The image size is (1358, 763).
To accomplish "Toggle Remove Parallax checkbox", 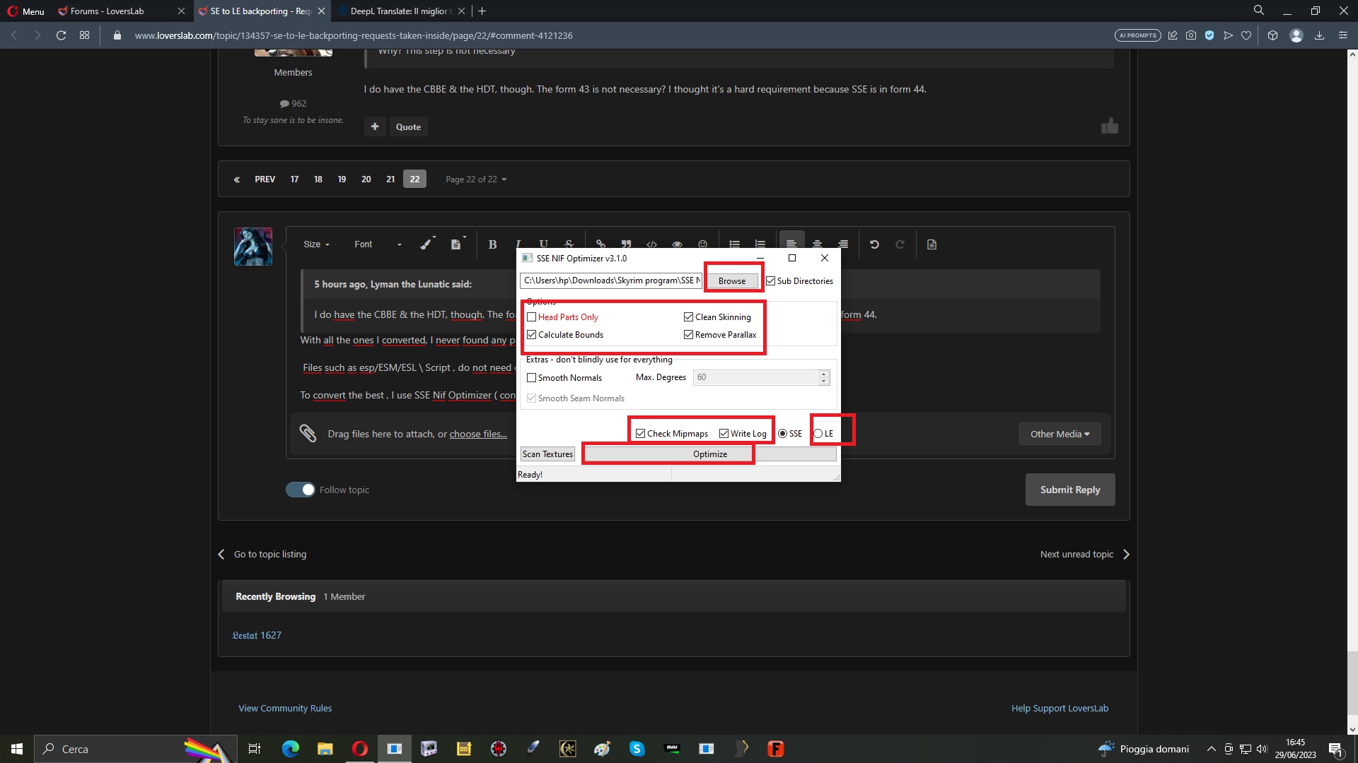I will [688, 335].
